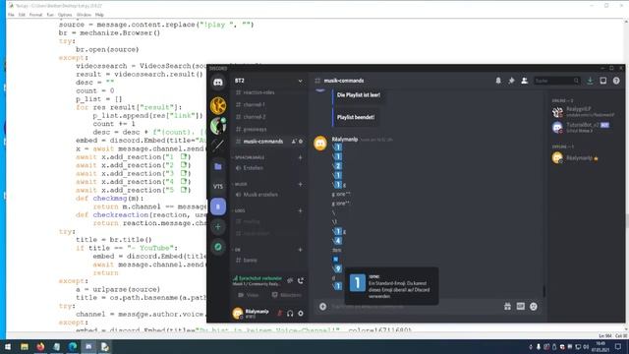Open the Discord inbox icon

(603, 81)
